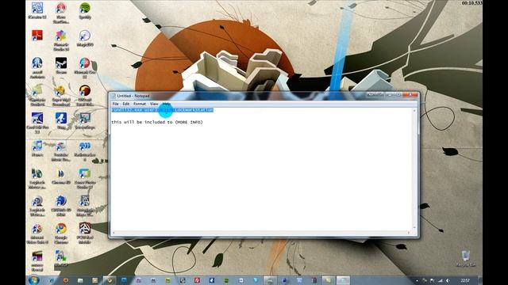
Task: Click the horizontal scrollbar left arrow in Notepad
Action: click(114, 233)
